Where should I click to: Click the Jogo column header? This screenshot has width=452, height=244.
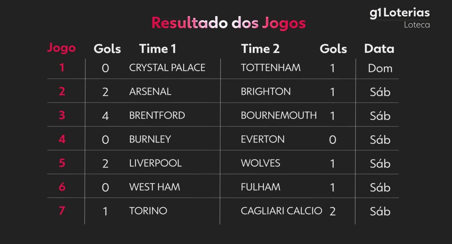(61, 48)
